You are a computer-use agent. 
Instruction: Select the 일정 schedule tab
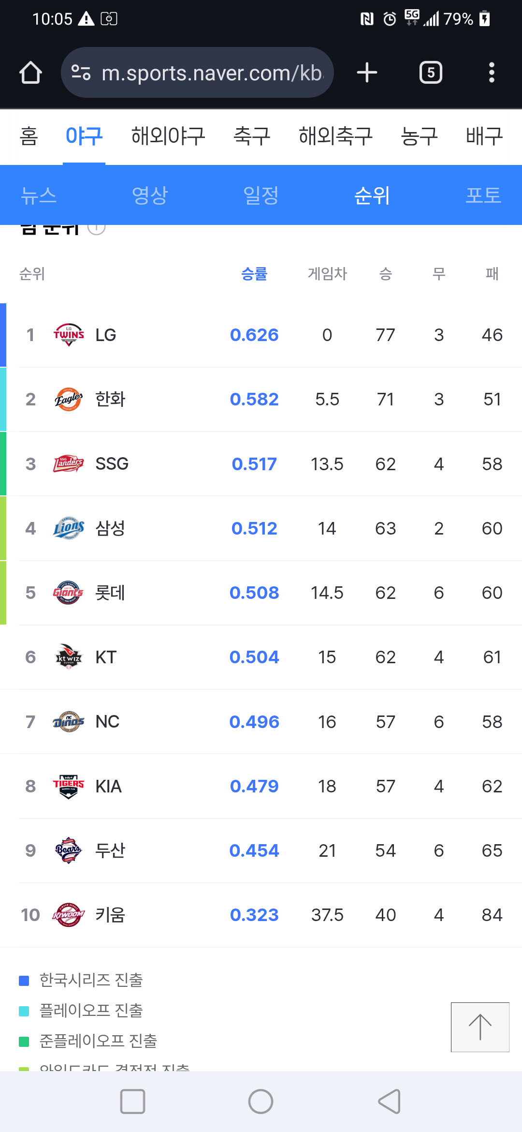pyautogui.click(x=261, y=195)
